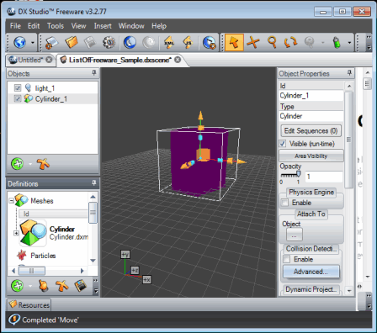Open the XML script editor icon
This screenshot has width=377, height=333.
pyautogui.click(x=169, y=42)
